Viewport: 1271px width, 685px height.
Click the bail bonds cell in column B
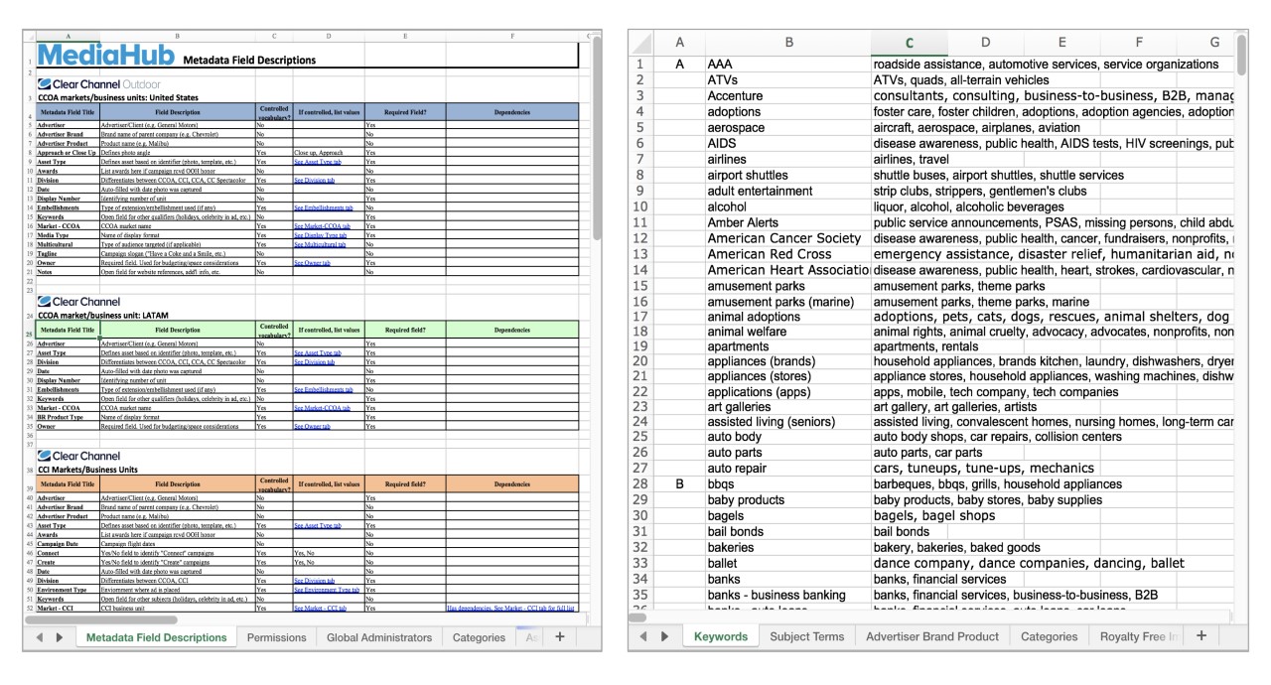click(787, 532)
